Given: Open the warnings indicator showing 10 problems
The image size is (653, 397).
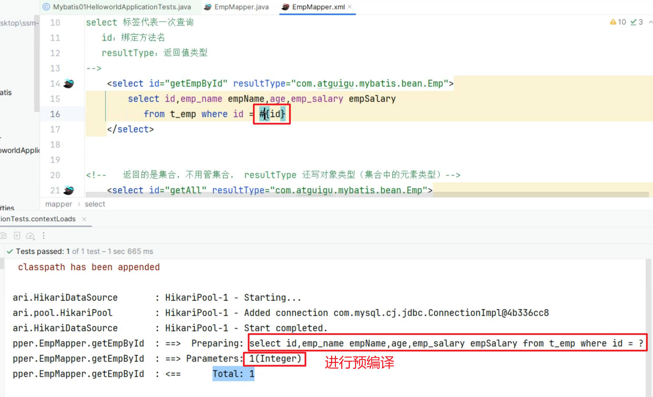Looking at the screenshot, I should [617, 22].
